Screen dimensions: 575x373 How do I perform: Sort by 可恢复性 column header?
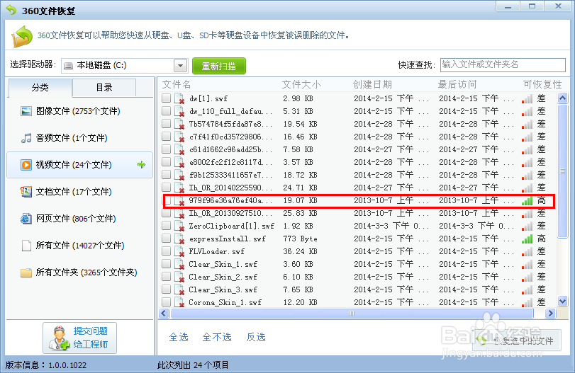coord(542,84)
